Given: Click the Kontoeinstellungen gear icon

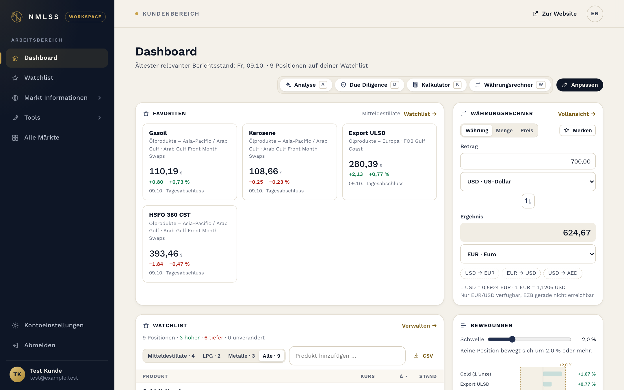Looking at the screenshot, I should pyautogui.click(x=15, y=326).
